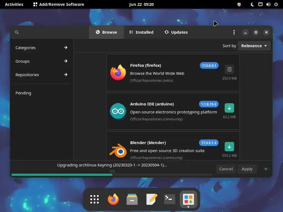The height and width of the screenshot is (212, 283).
Task: Minimize the Add/Remove Software window
Action: pos(245,32)
